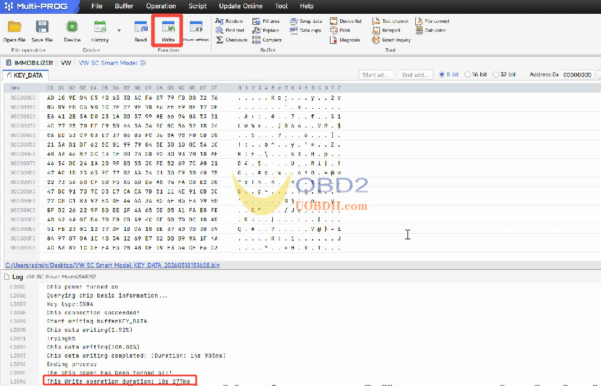Start a Diagnosis

tap(347, 40)
